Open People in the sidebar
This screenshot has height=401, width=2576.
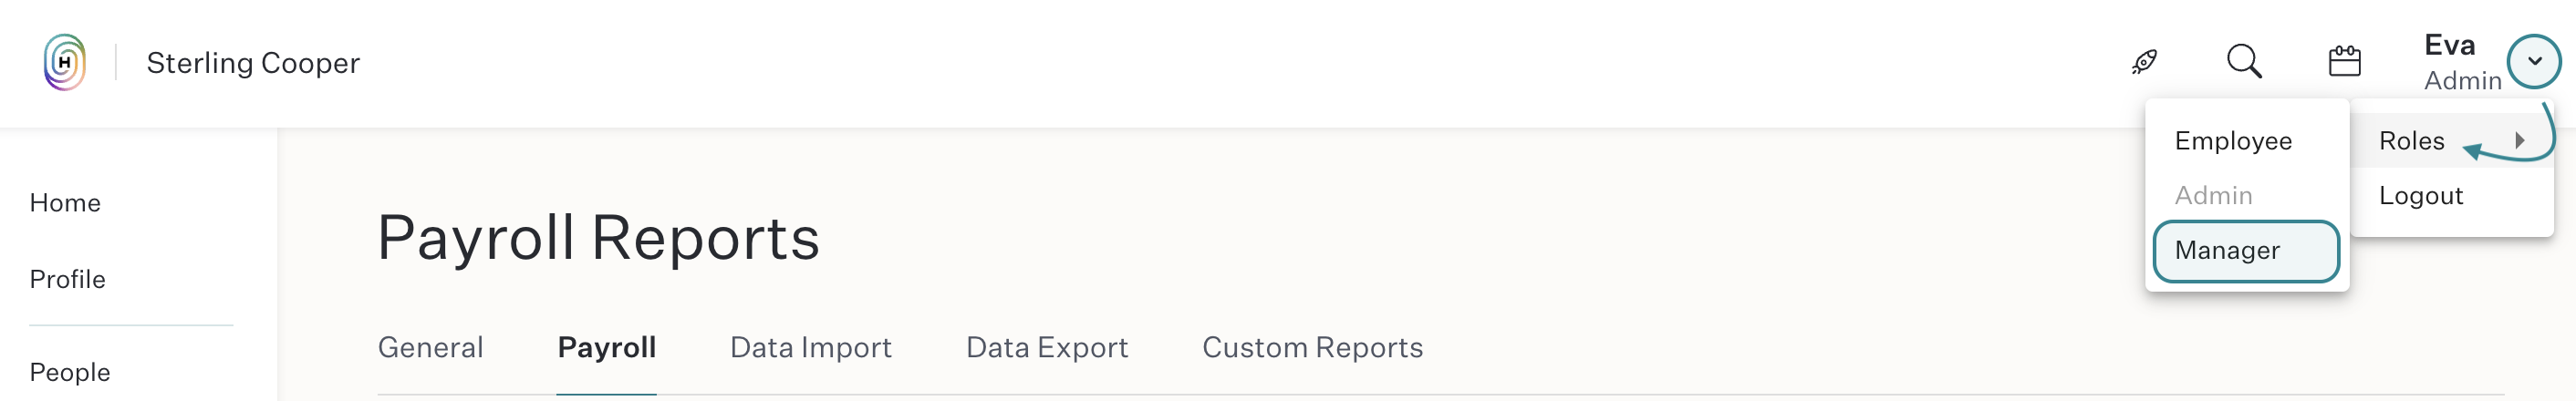pos(70,372)
